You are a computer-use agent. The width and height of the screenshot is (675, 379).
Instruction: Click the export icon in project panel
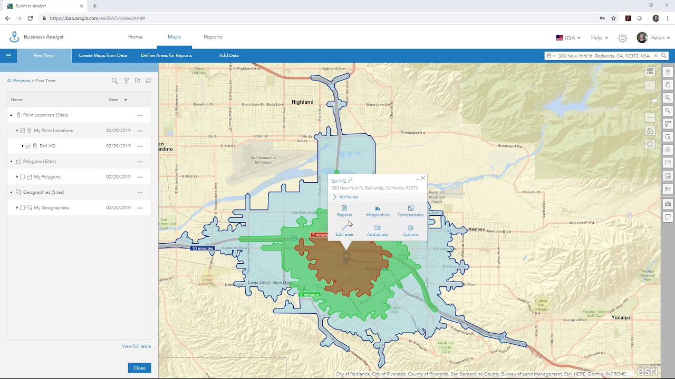click(x=137, y=81)
